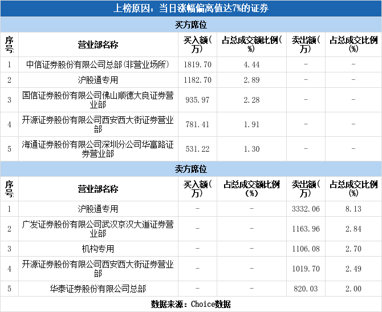The height and width of the screenshot is (312, 382).
Task: Click the title 上榜原因：当日涨幅偏离值达7%的证券
Action: tap(191, 9)
